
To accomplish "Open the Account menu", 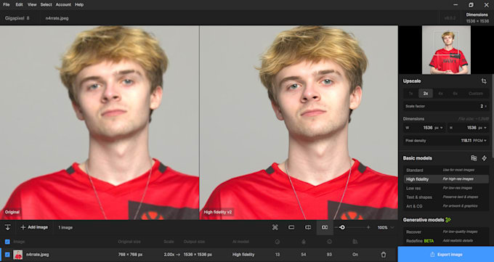I will [x=63, y=5].
